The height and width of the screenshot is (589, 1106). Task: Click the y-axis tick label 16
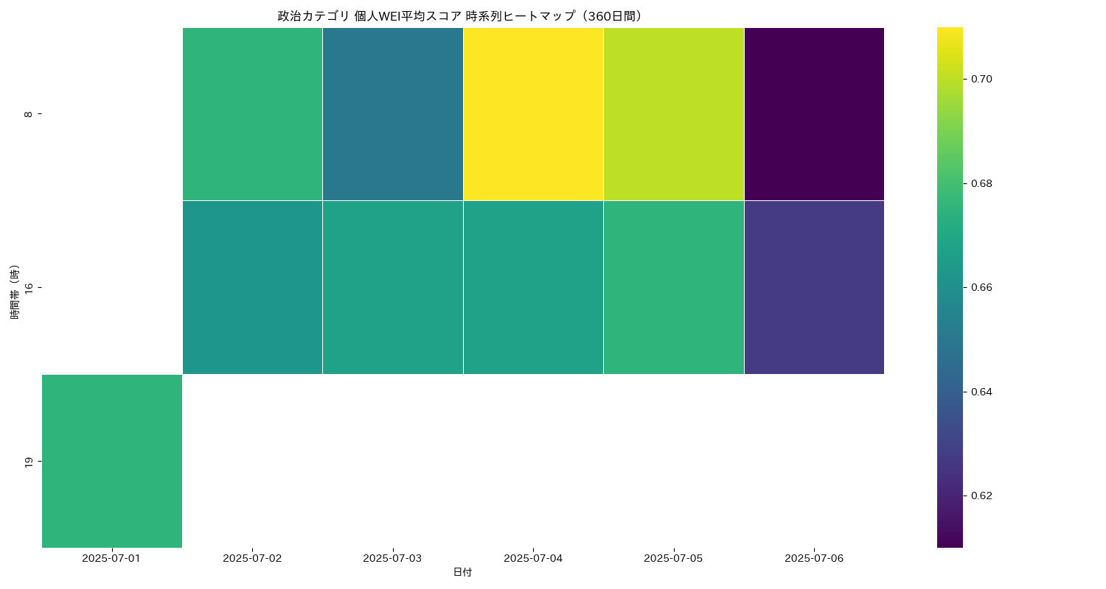[28, 287]
